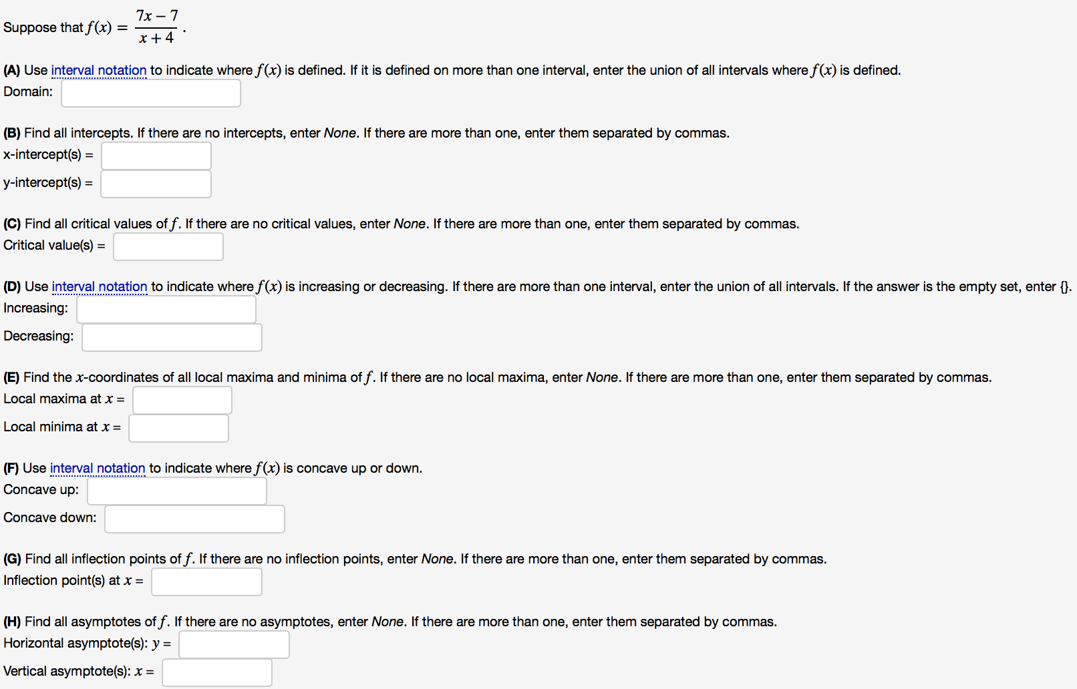Screen dimensions: 1077x689
Task: Click the Local minima input field
Action: (x=178, y=428)
